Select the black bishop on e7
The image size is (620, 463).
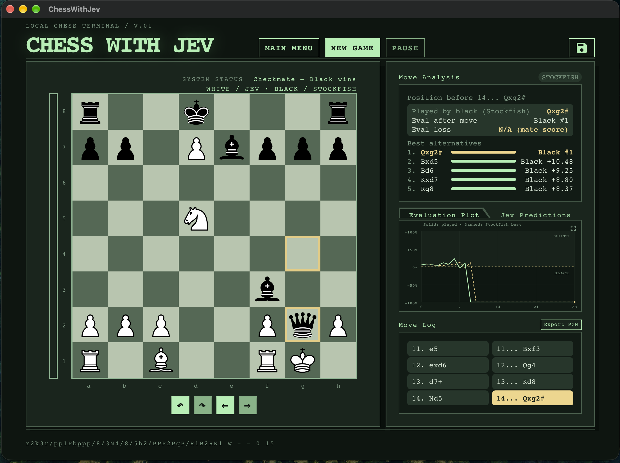click(232, 147)
